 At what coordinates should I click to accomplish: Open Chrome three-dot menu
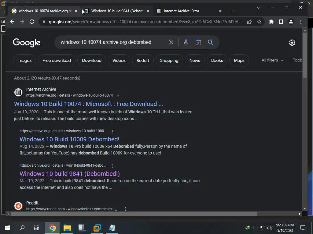point(301,22)
